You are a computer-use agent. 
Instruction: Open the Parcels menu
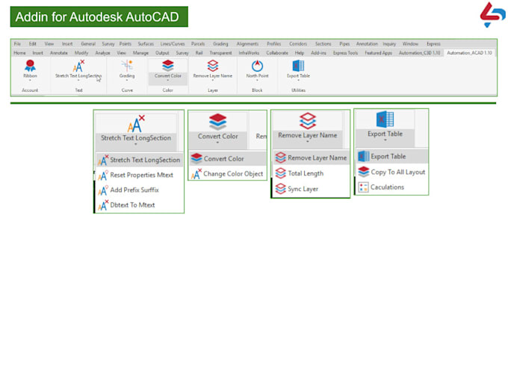198,44
